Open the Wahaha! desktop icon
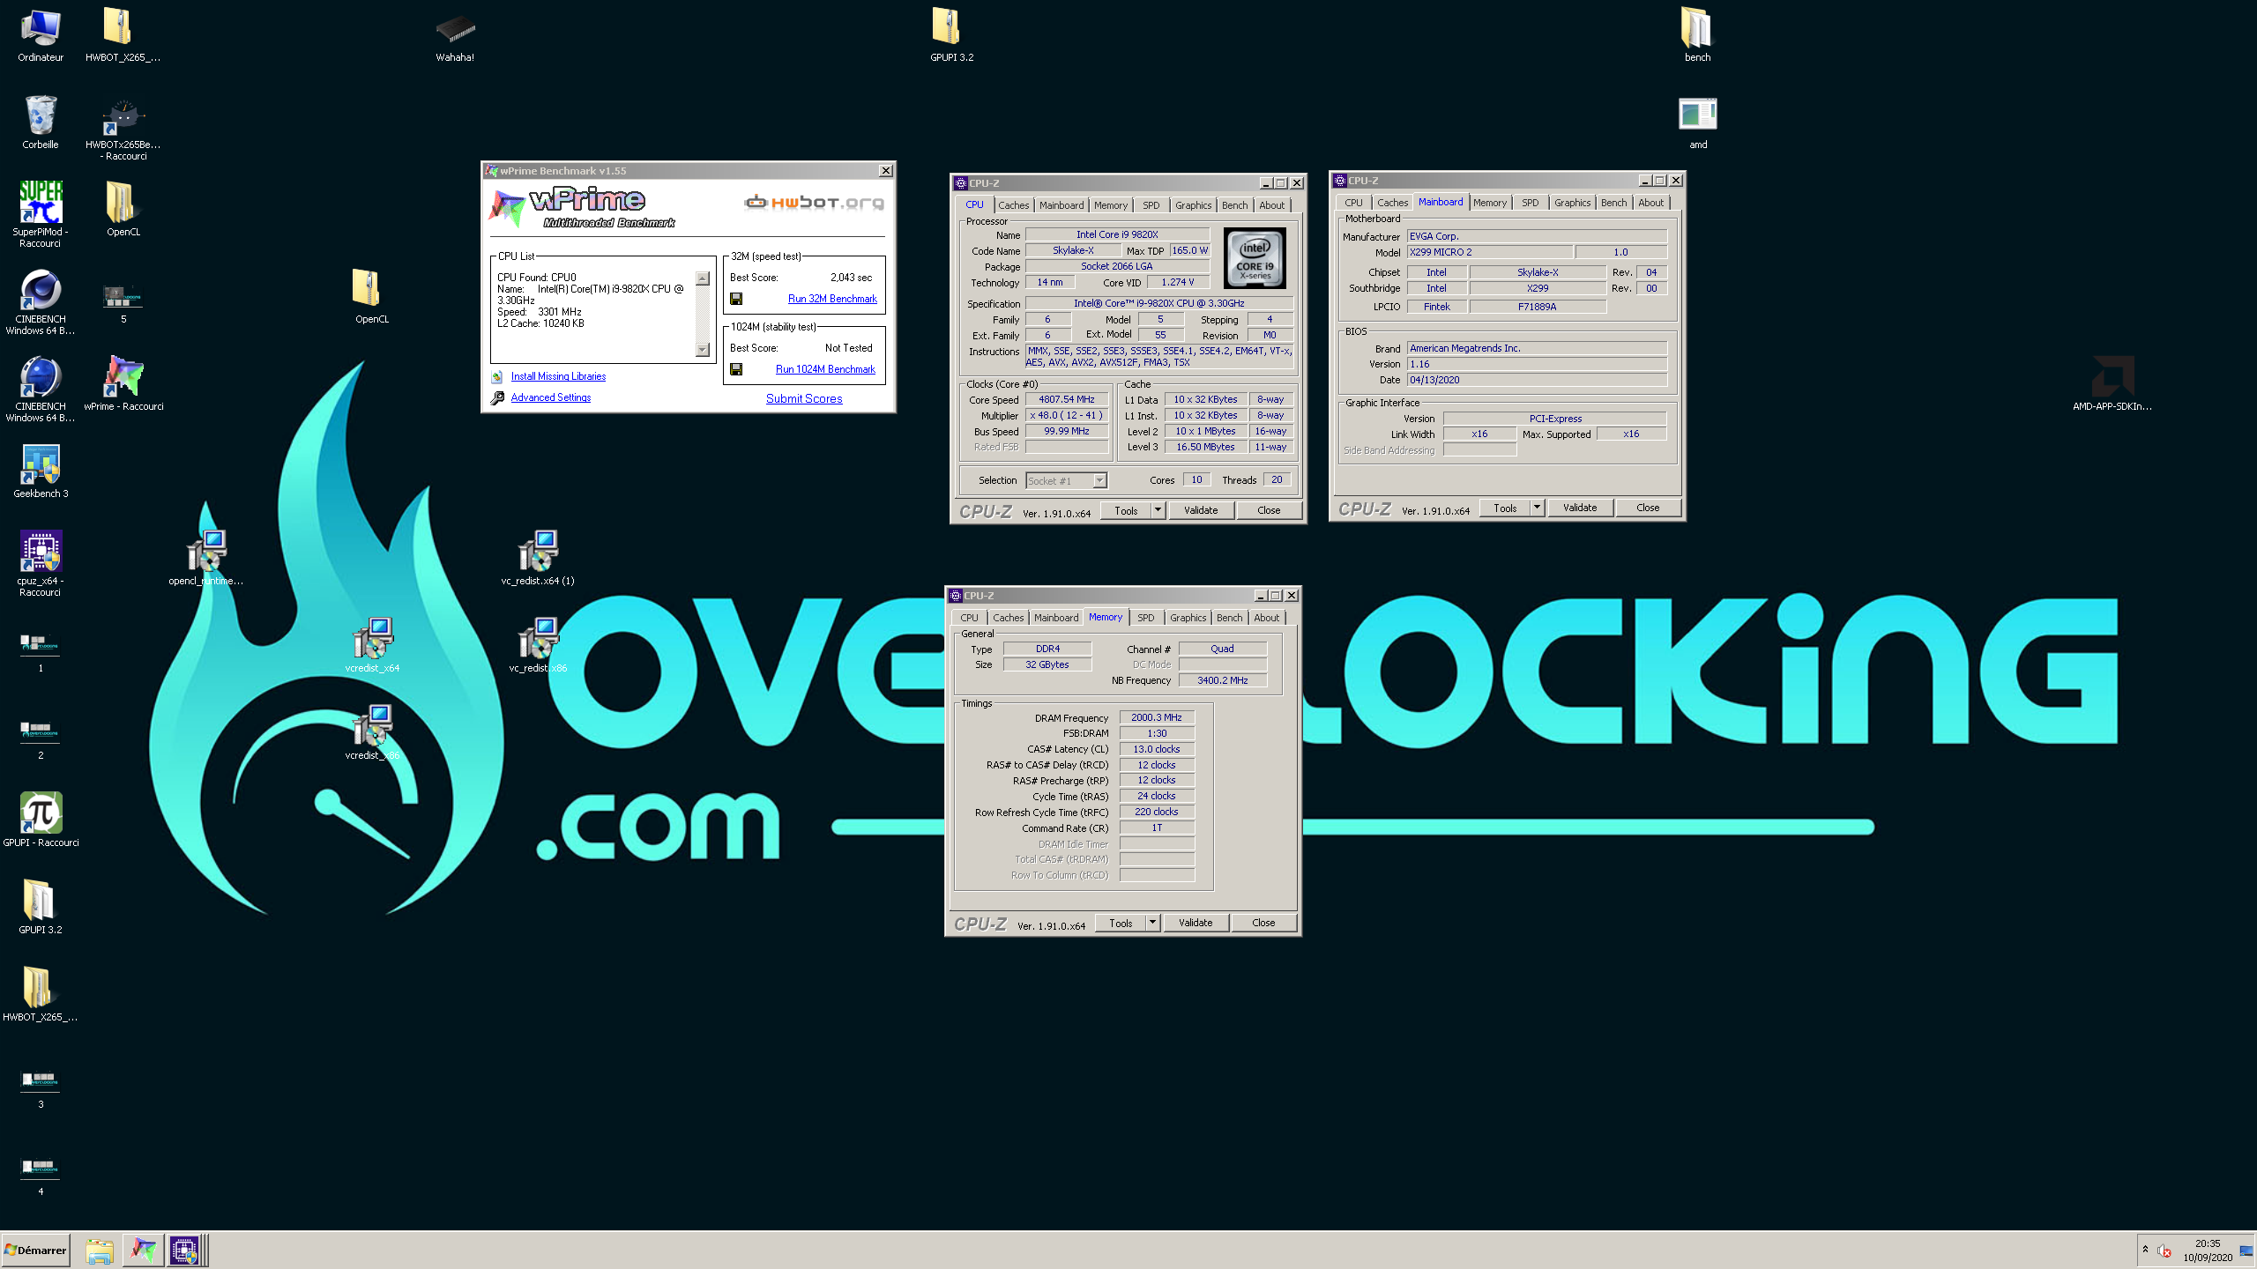Screen dimensions: 2257x1269 455,37
